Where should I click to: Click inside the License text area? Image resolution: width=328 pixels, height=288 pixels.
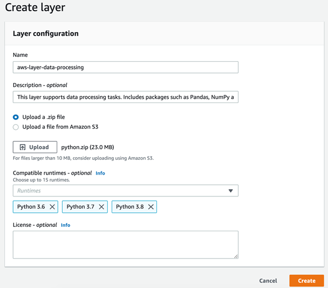pyautogui.click(x=125, y=245)
